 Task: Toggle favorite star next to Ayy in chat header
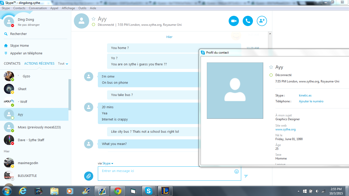94,19
